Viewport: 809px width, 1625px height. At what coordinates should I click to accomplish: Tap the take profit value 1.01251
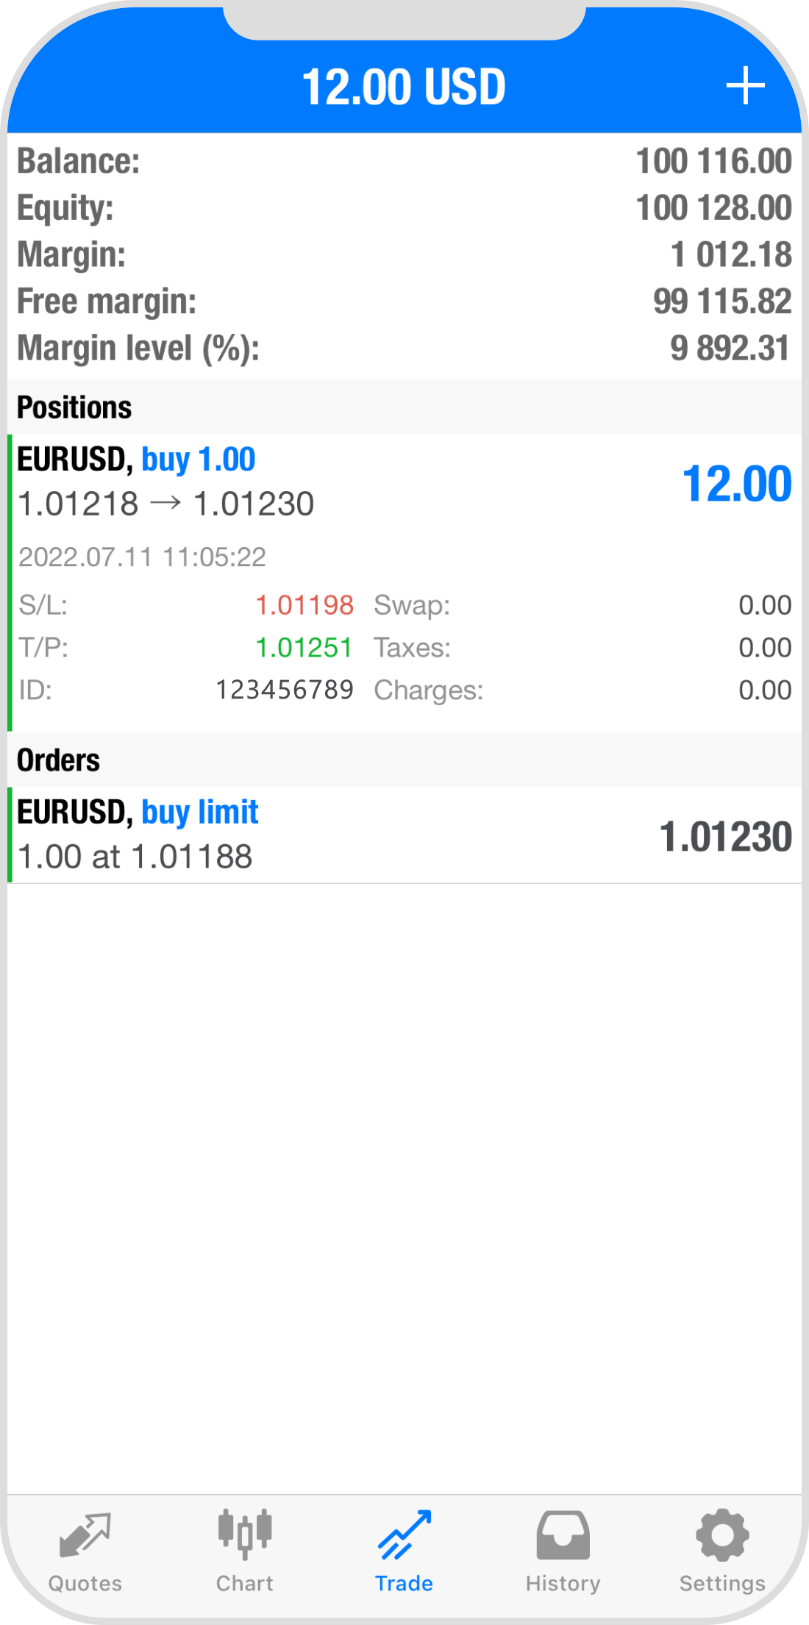pos(304,648)
